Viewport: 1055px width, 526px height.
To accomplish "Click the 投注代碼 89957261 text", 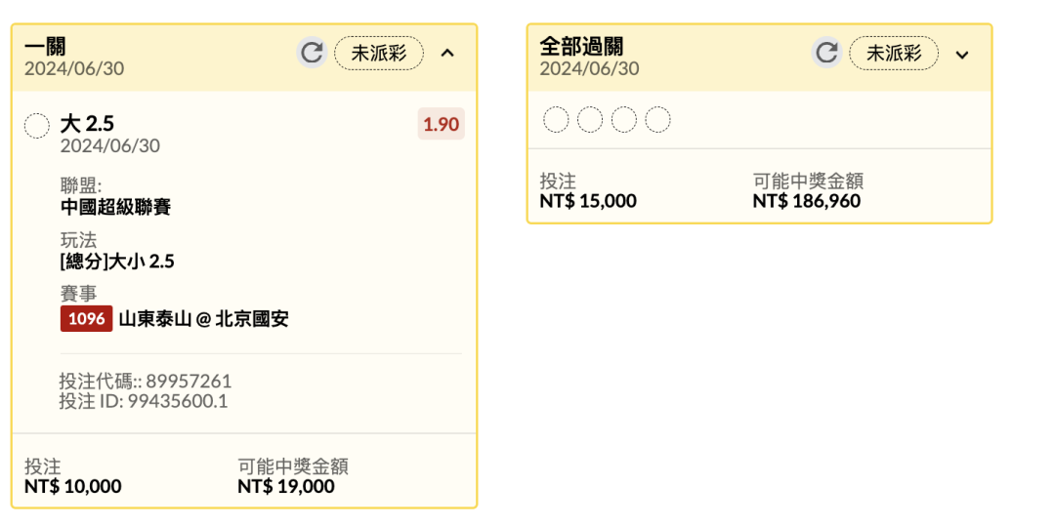I will click(146, 381).
